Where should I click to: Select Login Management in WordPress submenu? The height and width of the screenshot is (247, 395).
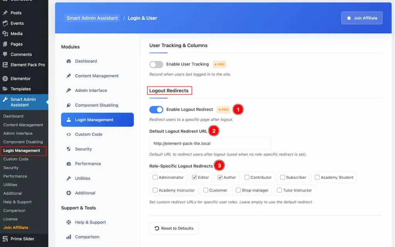tap(22, 150)
